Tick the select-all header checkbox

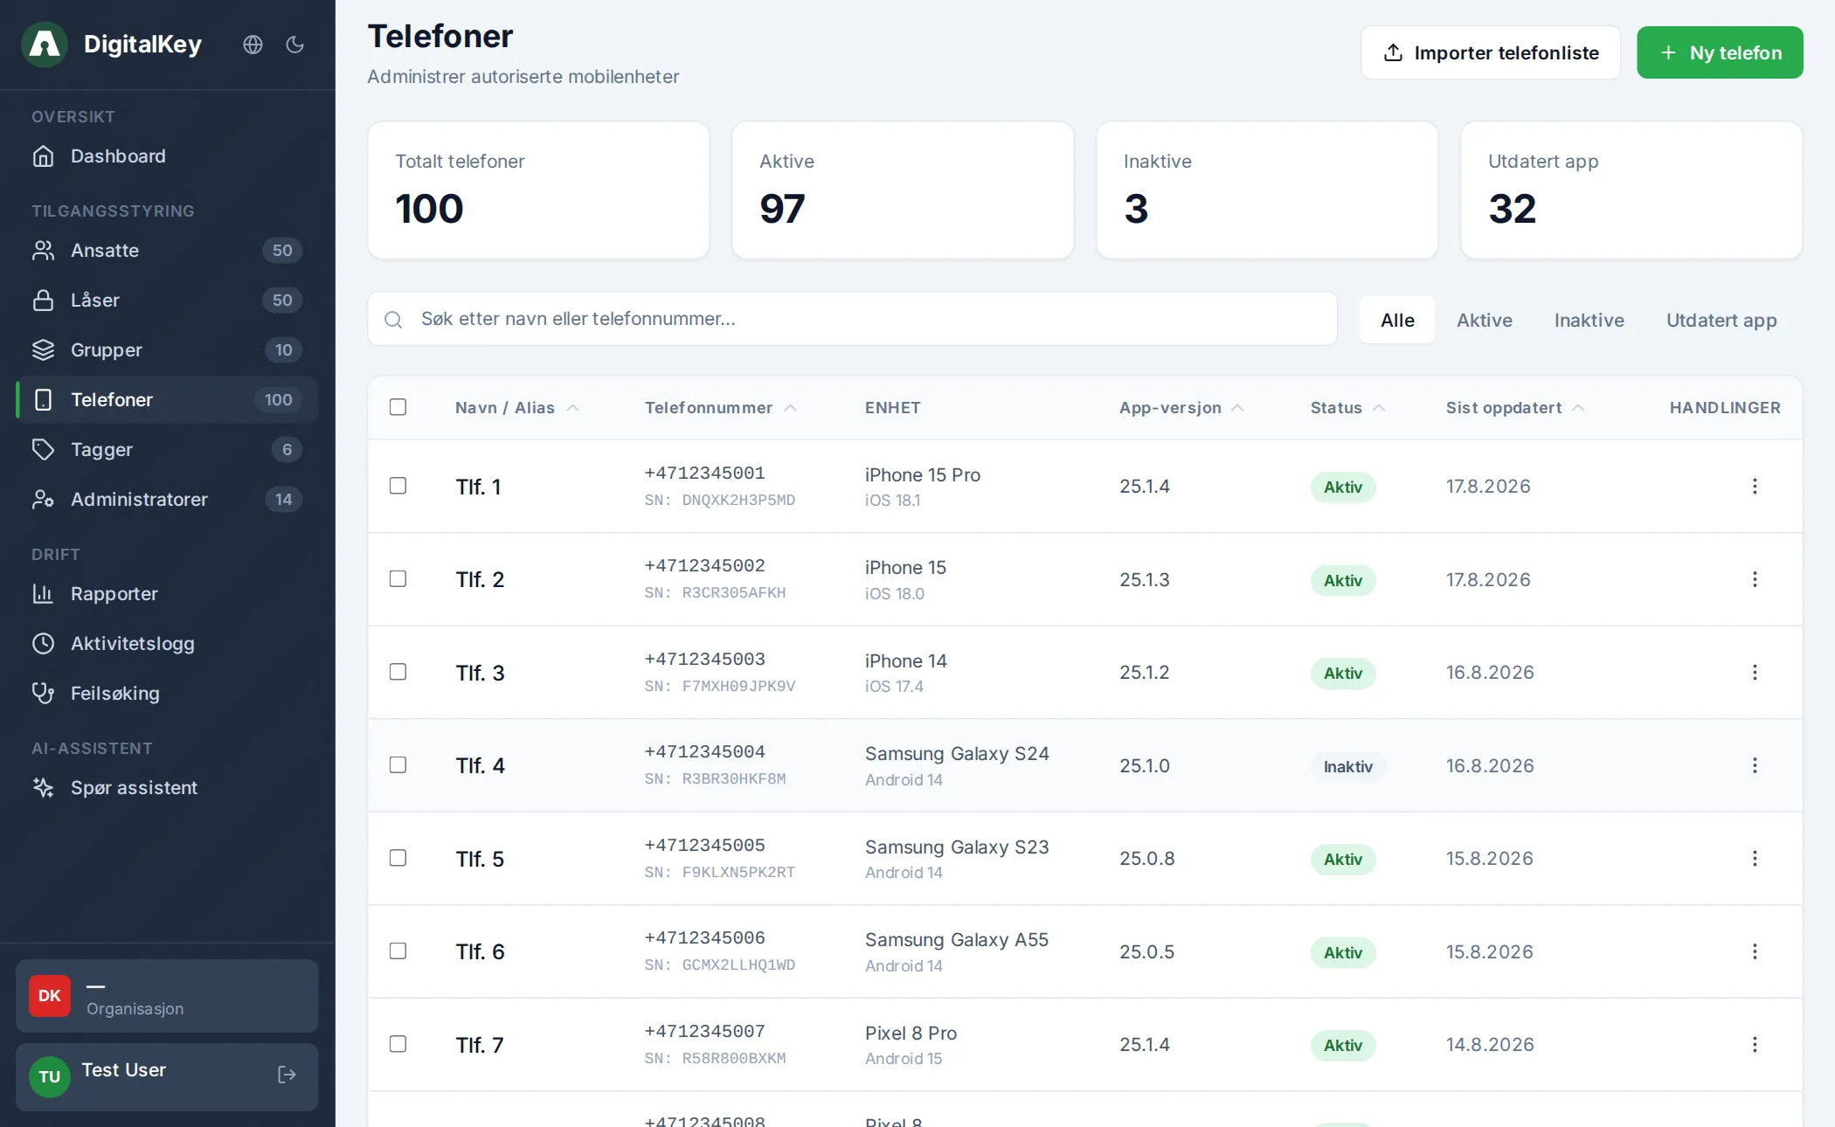coord(398,407)
